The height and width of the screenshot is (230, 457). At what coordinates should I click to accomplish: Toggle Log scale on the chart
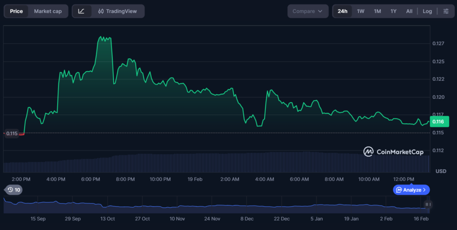[427, 11]
